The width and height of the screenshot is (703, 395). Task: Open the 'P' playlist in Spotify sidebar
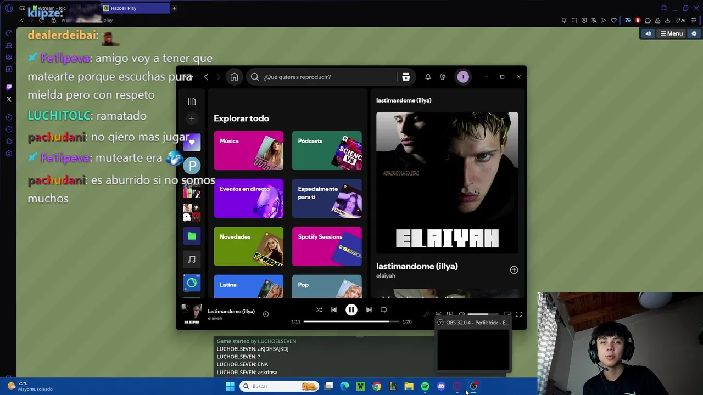coord(192,166)
